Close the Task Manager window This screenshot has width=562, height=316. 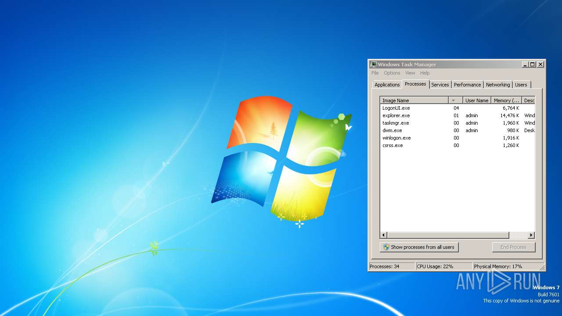540,65
